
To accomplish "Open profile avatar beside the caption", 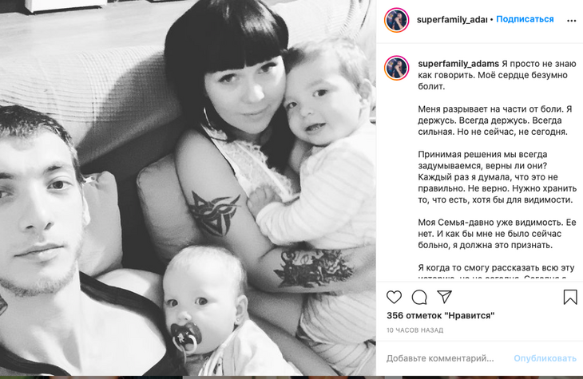I will click(397, 68).
